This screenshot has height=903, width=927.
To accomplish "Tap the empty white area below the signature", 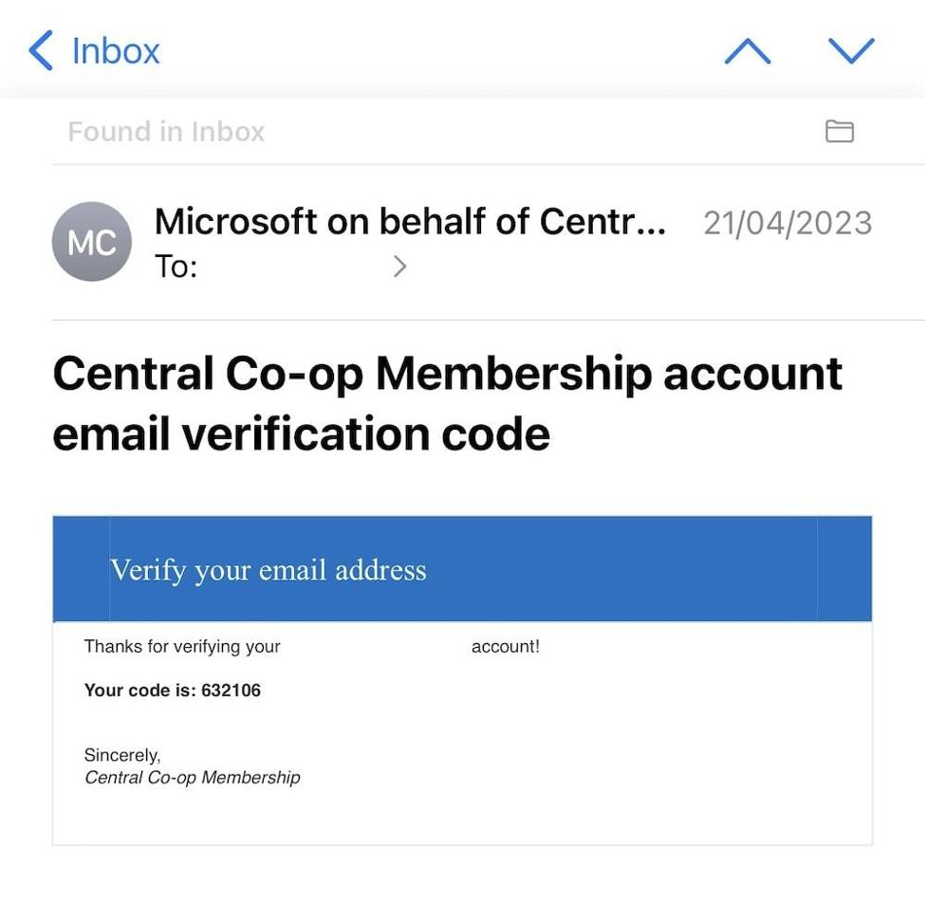I will pos(461,816).
